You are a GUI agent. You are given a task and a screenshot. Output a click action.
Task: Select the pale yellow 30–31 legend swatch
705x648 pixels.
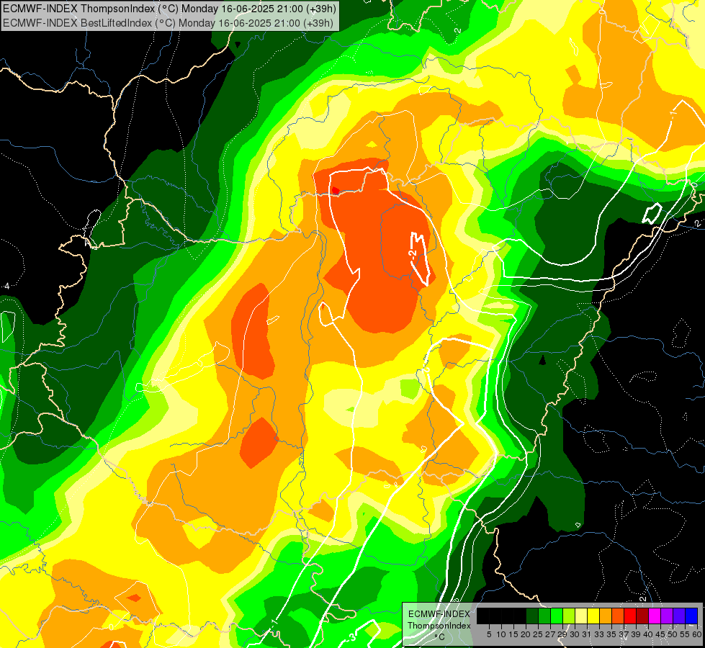pyautogui.click(x=581, y=616)
